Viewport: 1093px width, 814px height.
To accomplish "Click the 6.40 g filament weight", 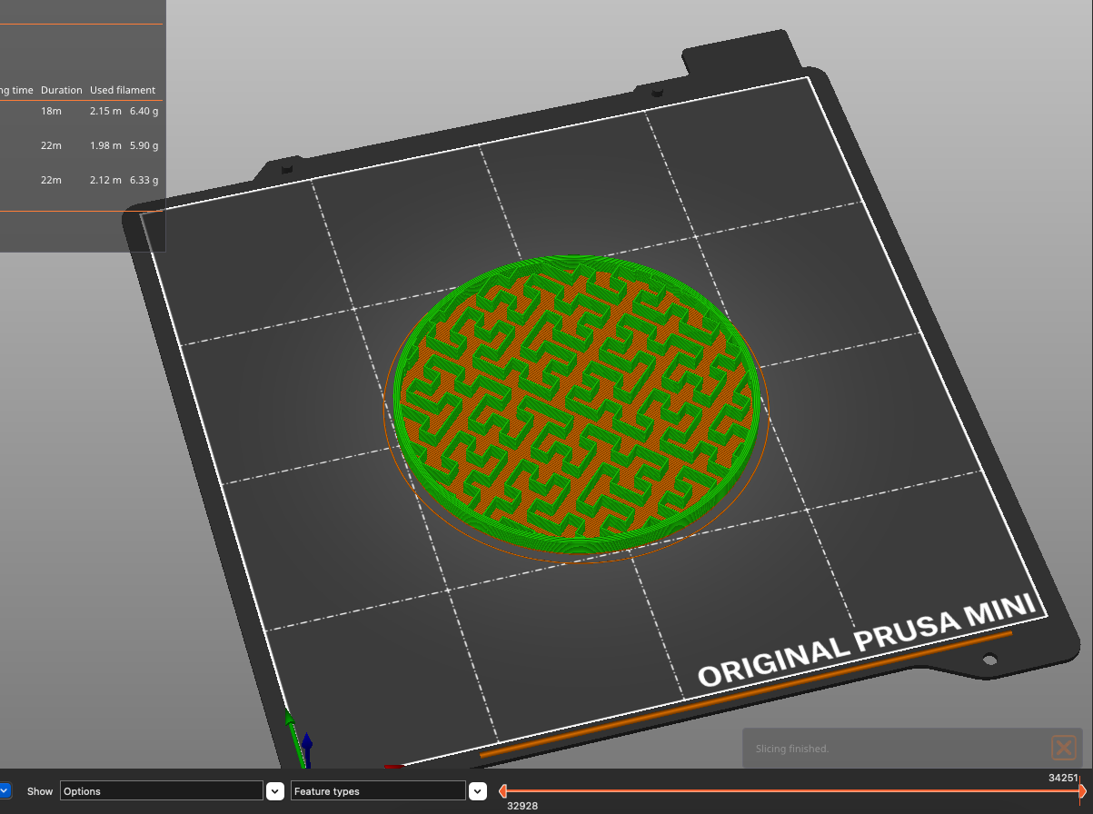I will (x=144, y=111).
